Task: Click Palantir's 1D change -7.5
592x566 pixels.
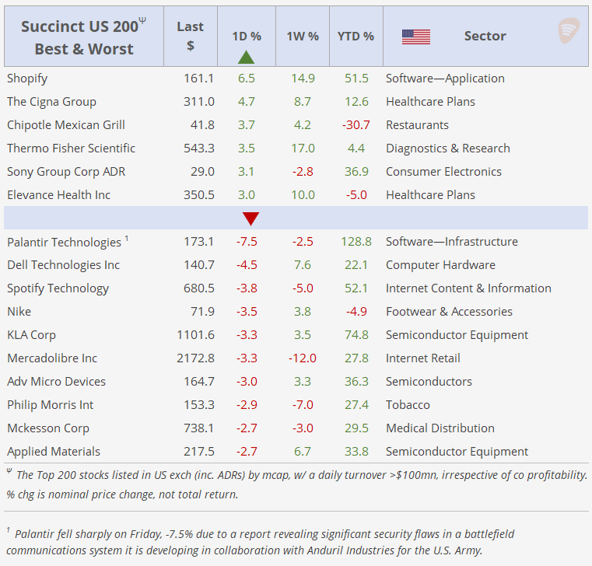Action: (247, 242)
